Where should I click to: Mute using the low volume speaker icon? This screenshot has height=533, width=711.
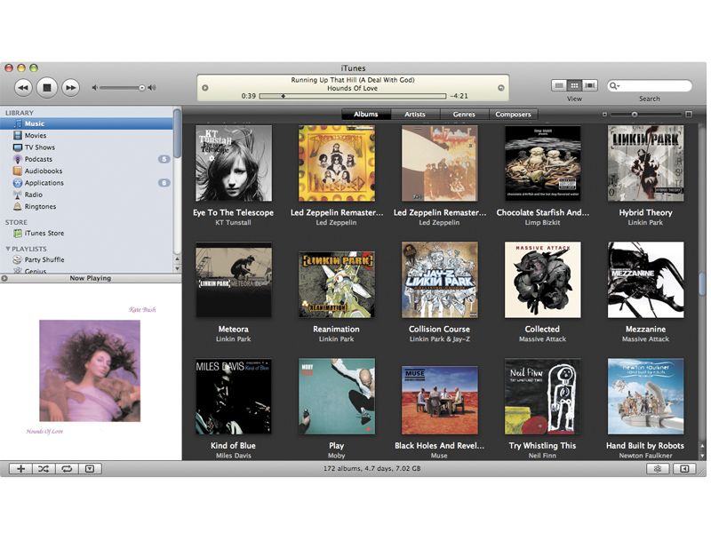coord(95,87)
